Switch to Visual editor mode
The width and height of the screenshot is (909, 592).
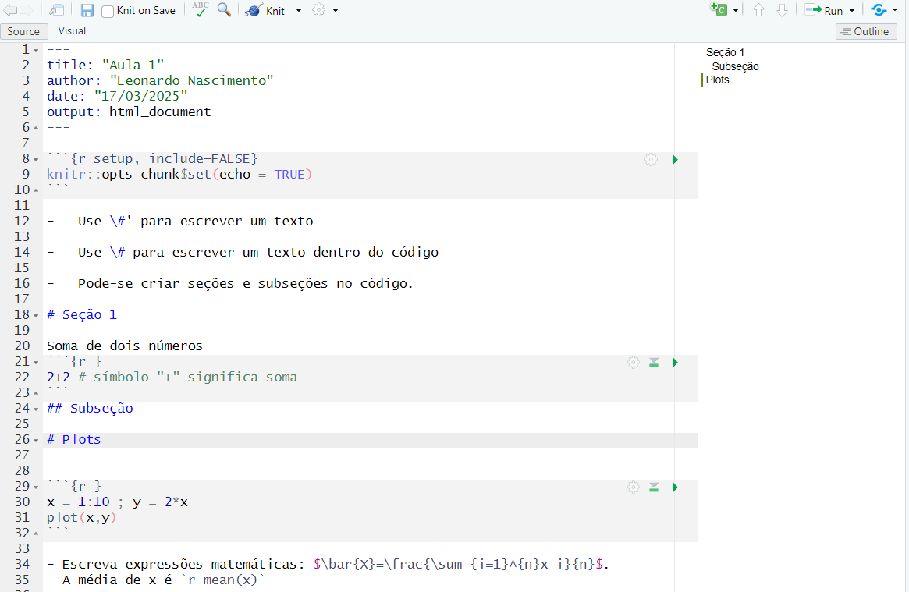[72, 30]
